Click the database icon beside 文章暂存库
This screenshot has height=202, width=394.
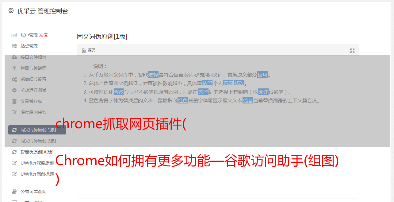(x=14, y=101)
